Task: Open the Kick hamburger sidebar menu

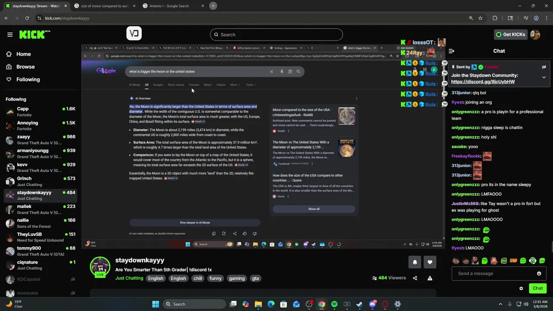Action: (x=10, y=35)
